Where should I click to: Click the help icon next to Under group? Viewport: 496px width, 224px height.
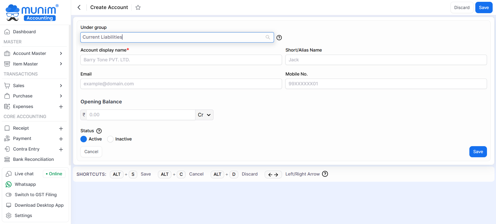pos(279,38)
